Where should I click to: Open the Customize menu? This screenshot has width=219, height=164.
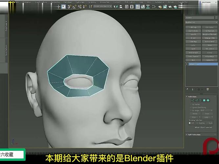(80, 2)
